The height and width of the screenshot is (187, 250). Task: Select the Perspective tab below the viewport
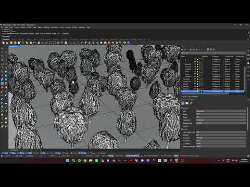click(x=14, y=150)
